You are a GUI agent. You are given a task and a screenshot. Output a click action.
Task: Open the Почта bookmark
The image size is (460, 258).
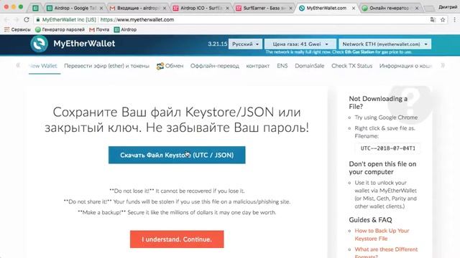pyautogui.click(x=99, y=29)
